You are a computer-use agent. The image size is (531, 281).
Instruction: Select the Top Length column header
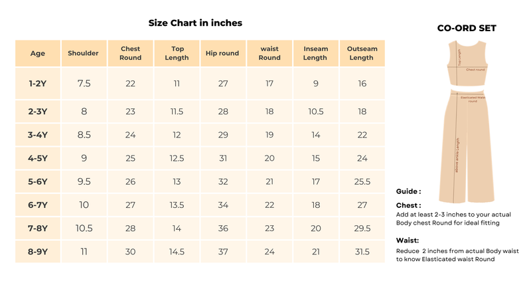pos(177,53)
